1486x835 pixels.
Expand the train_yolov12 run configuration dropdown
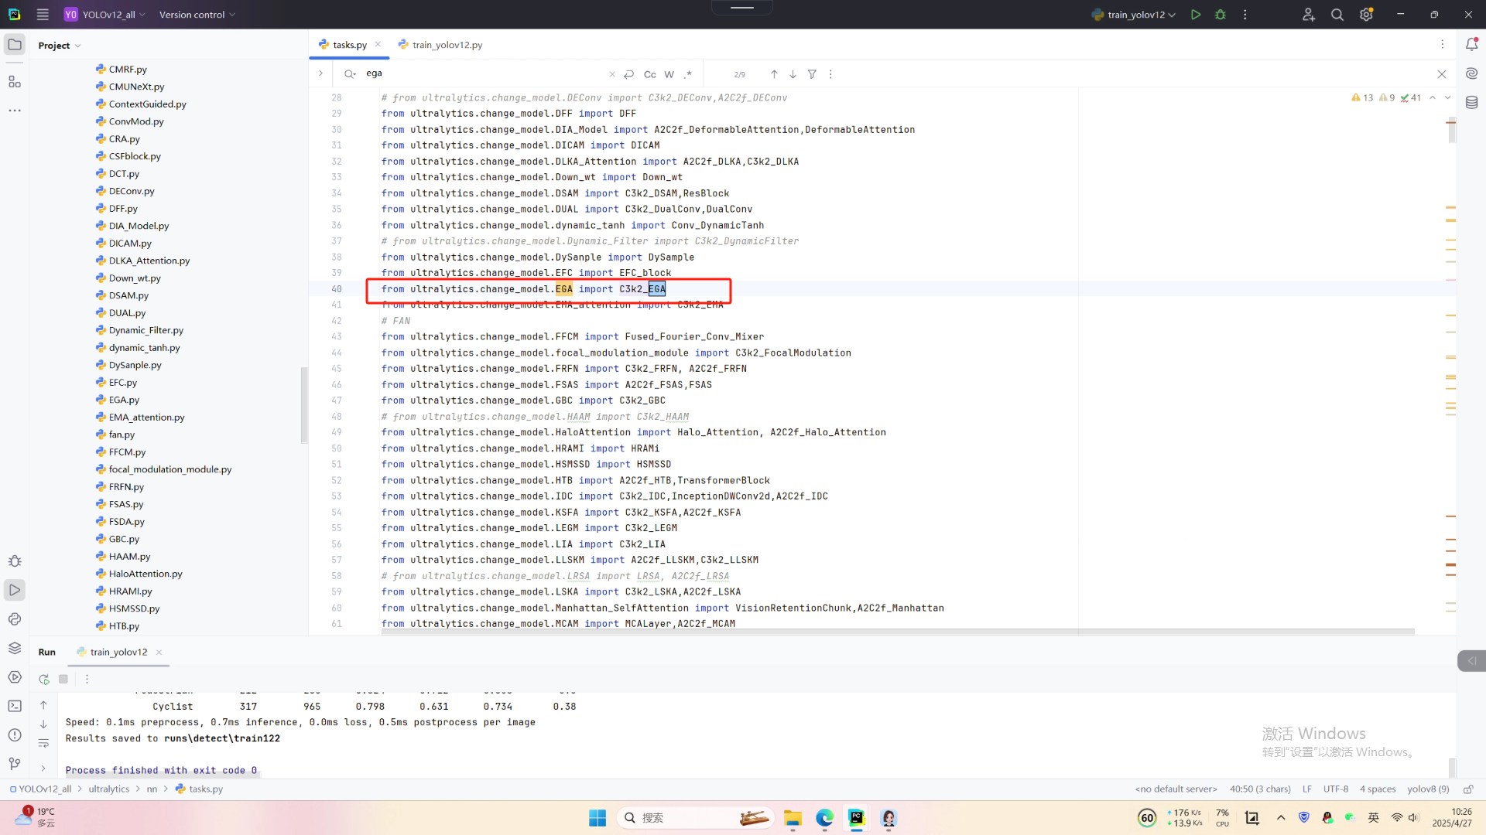1172,15
